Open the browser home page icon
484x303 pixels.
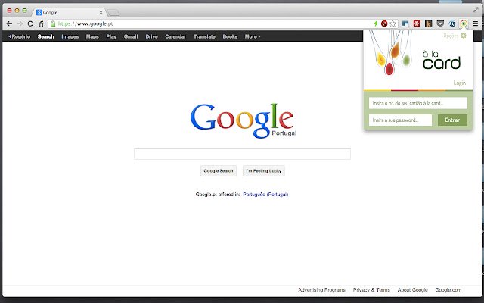(x=41, y=23)
